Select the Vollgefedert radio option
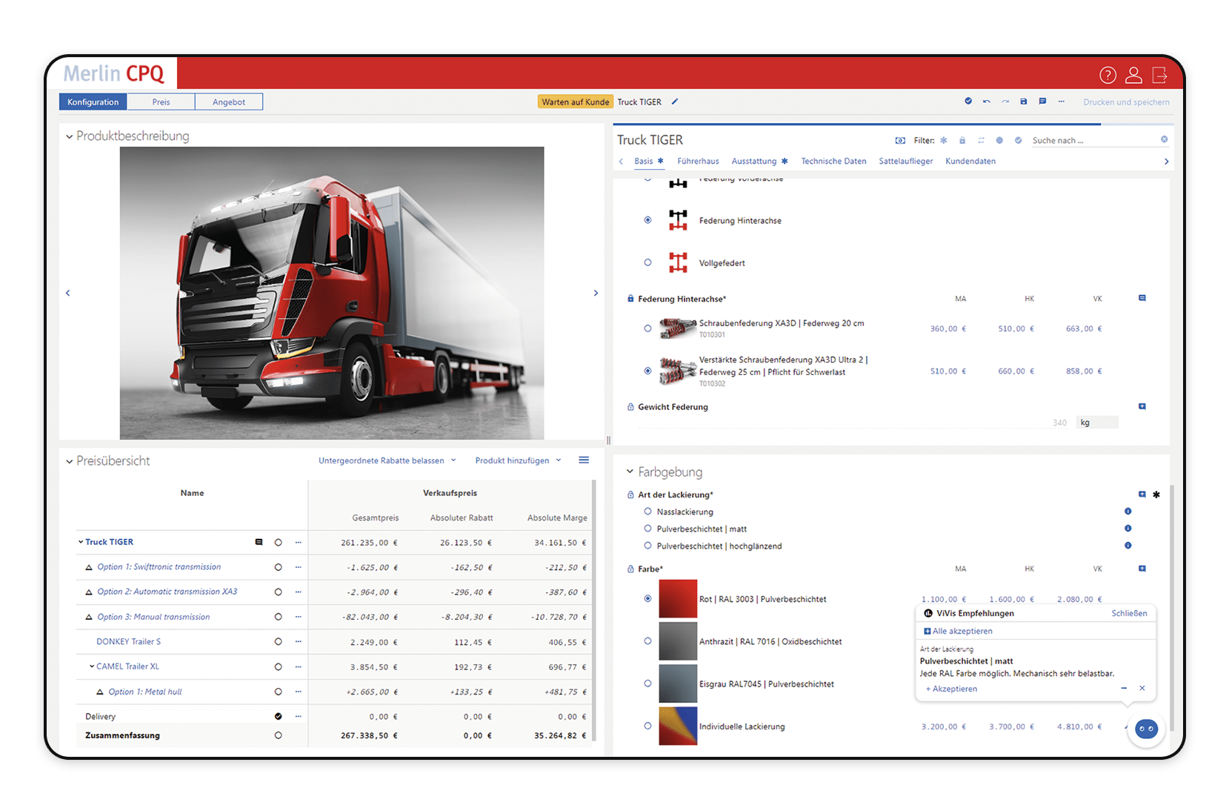Viewport: 1229px width, 808px height. [x=648, y=262]
